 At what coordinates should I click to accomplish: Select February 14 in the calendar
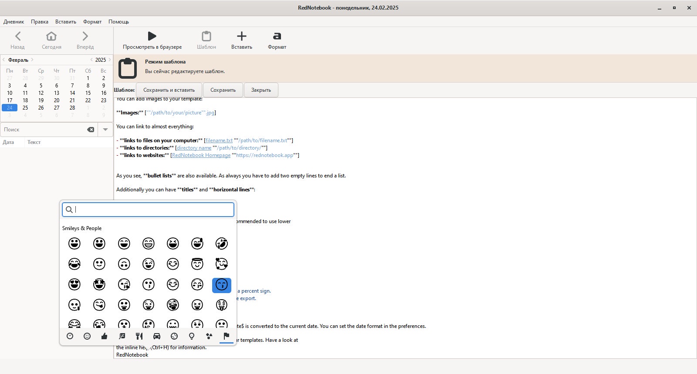[x=72, y=93]
